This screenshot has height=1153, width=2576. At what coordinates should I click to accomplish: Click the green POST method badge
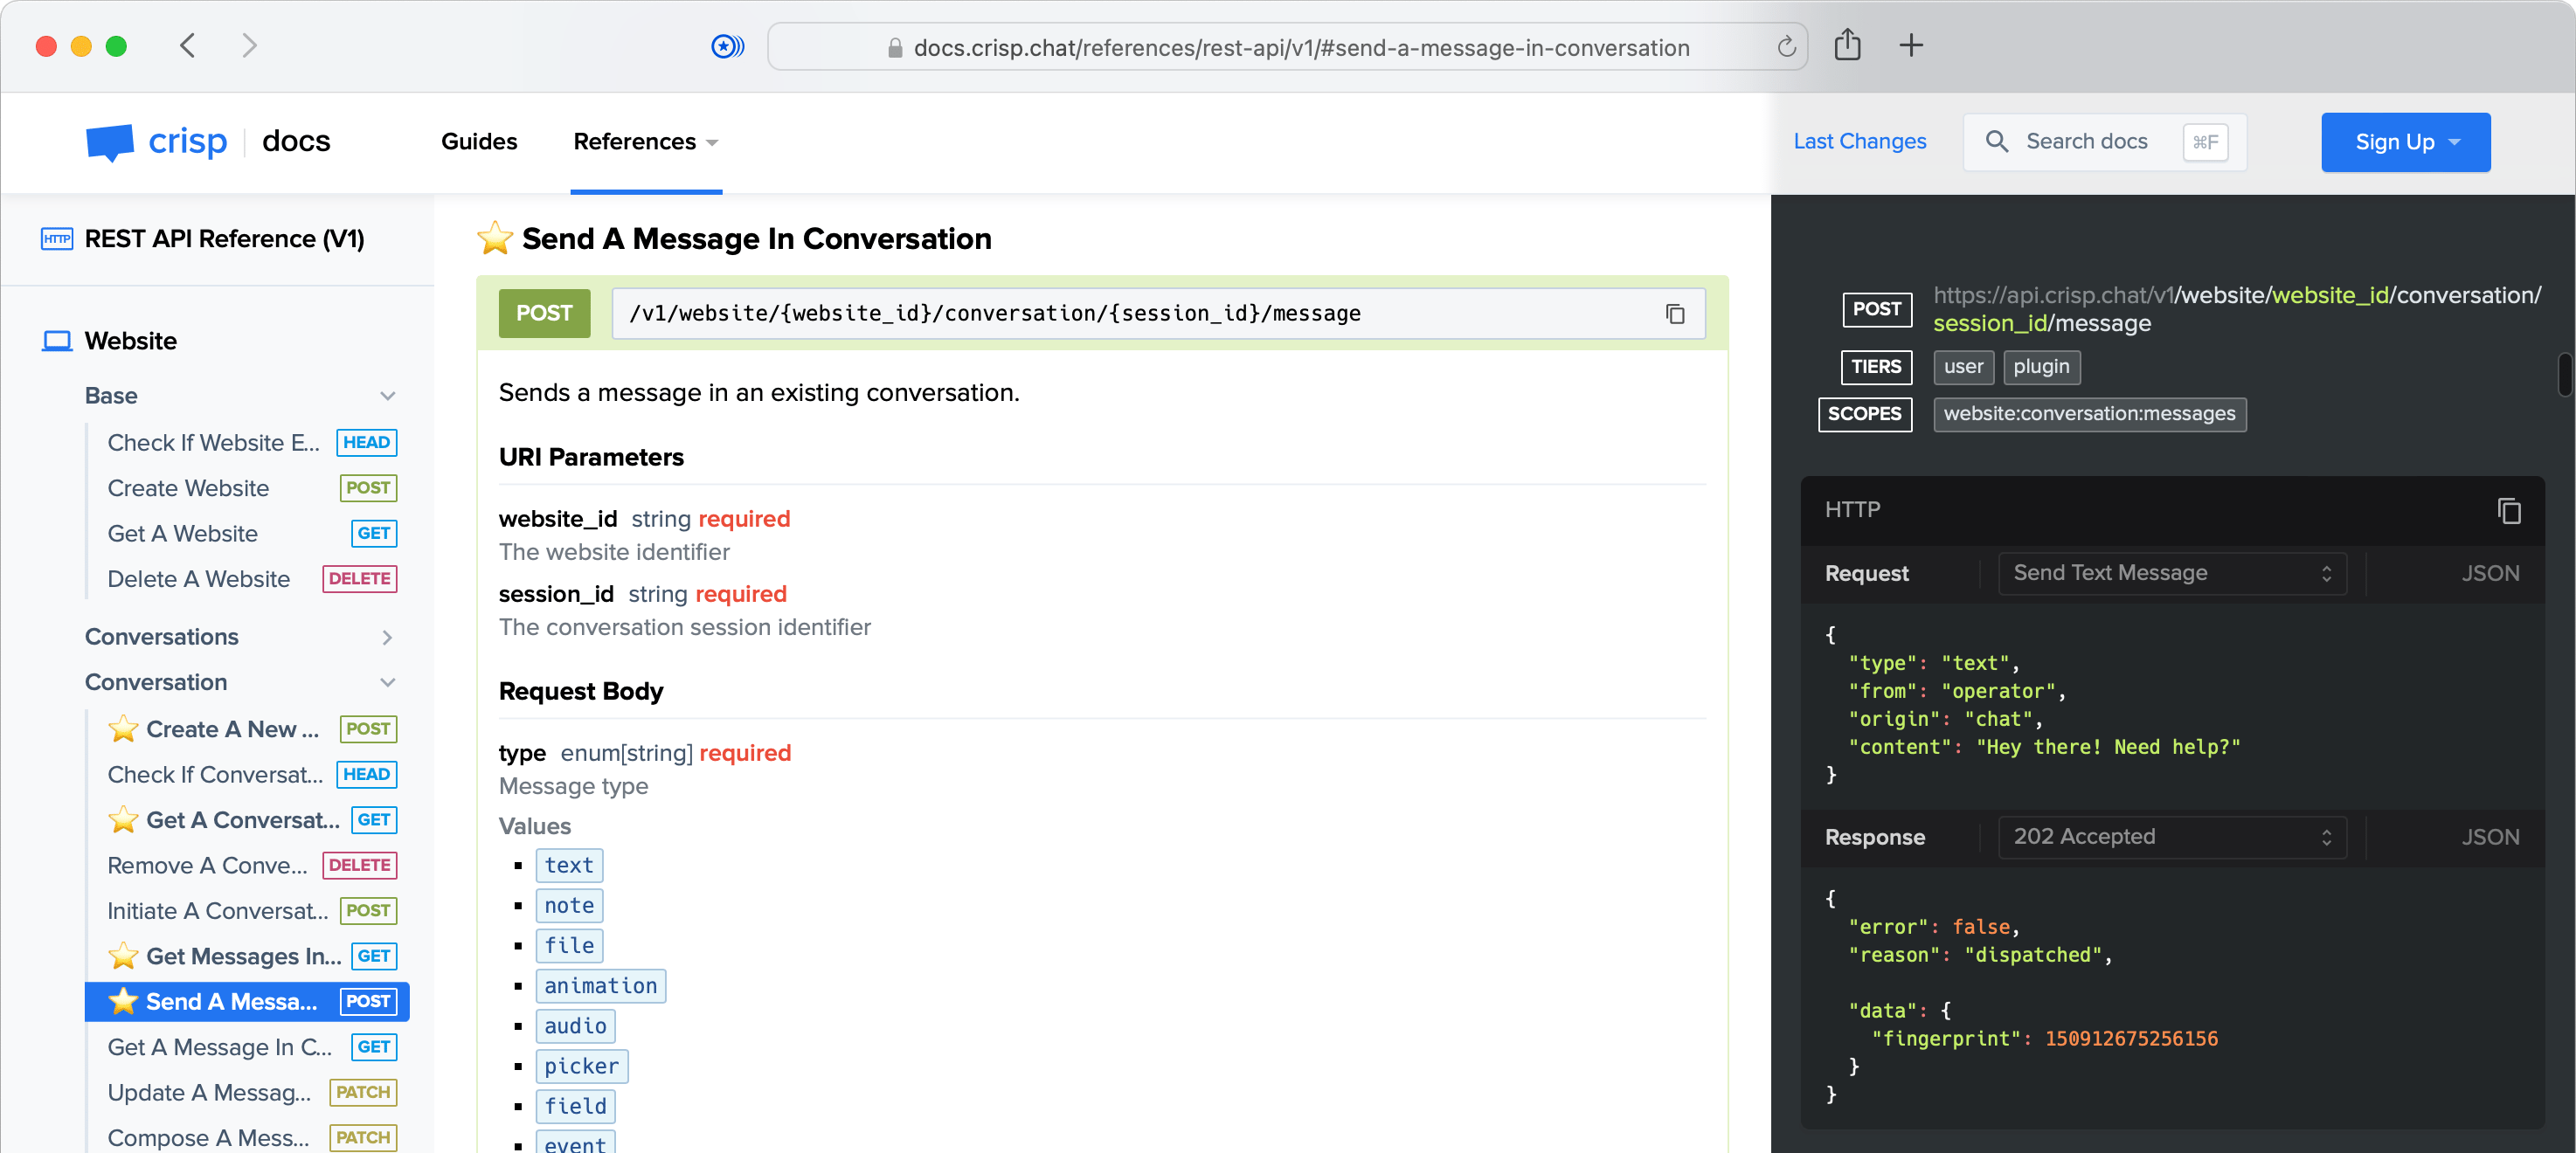point(544,314)
